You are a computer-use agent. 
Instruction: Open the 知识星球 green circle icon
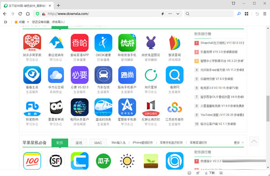[151, 75]
